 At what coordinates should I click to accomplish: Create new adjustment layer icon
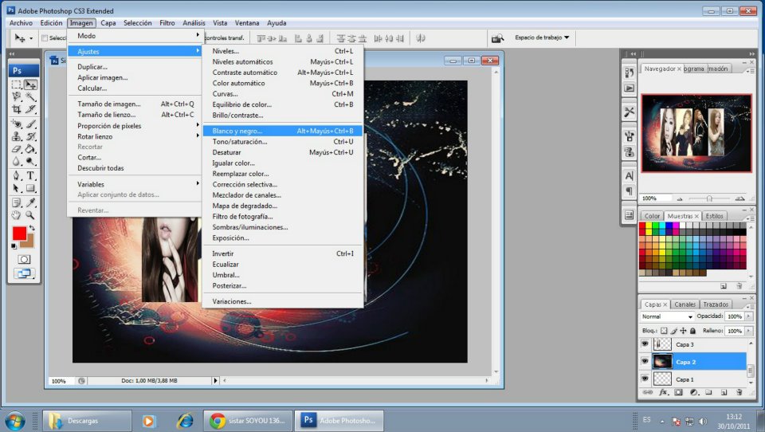(693, 392)
